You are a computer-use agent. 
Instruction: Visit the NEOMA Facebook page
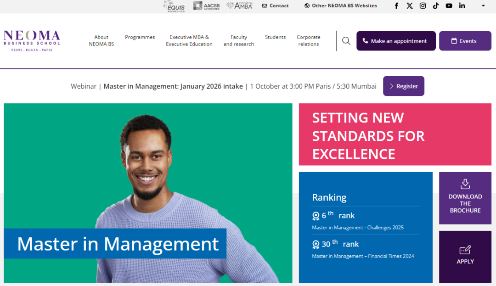pos(396,6)
